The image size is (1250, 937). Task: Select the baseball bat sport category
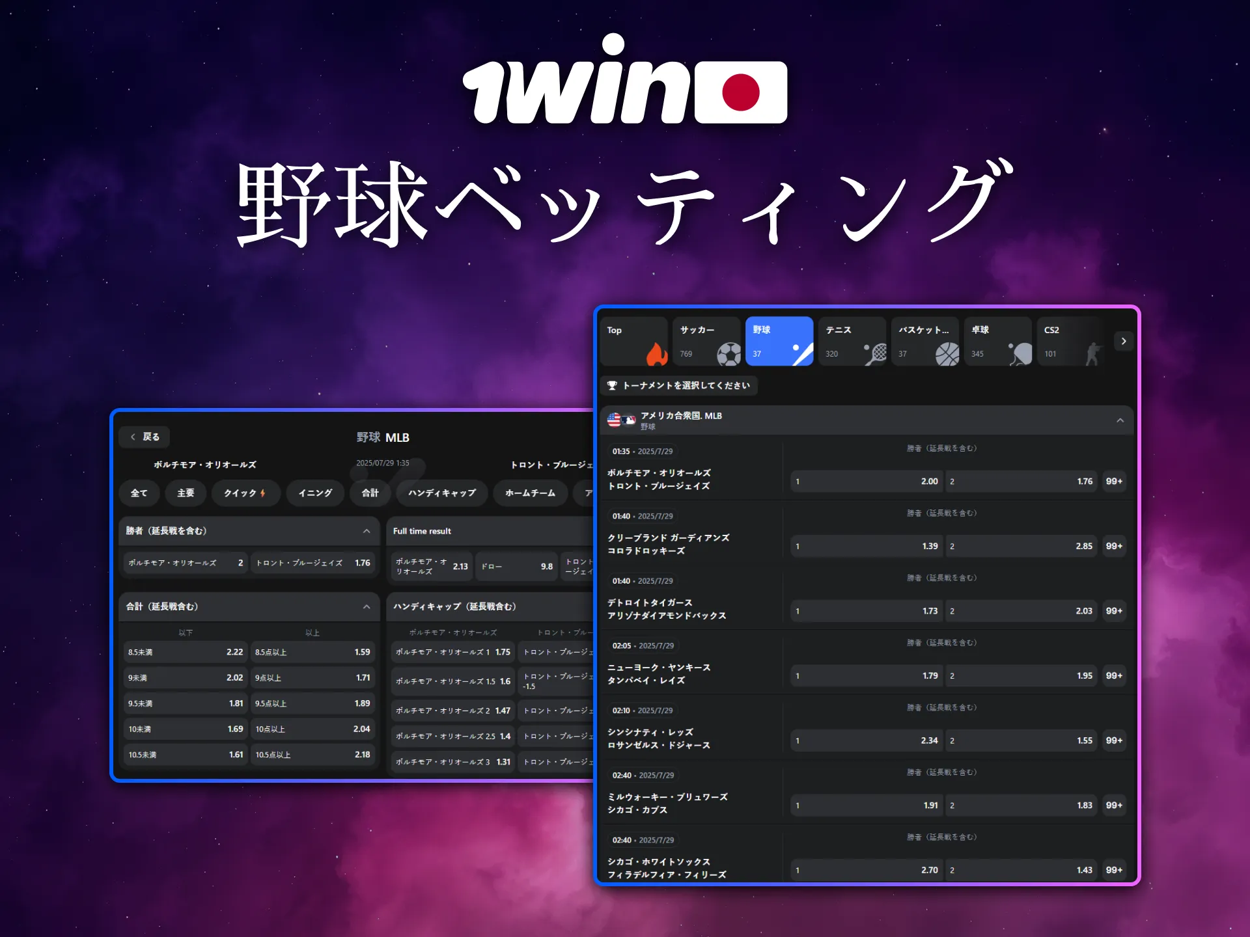click(x=779, y=341)
